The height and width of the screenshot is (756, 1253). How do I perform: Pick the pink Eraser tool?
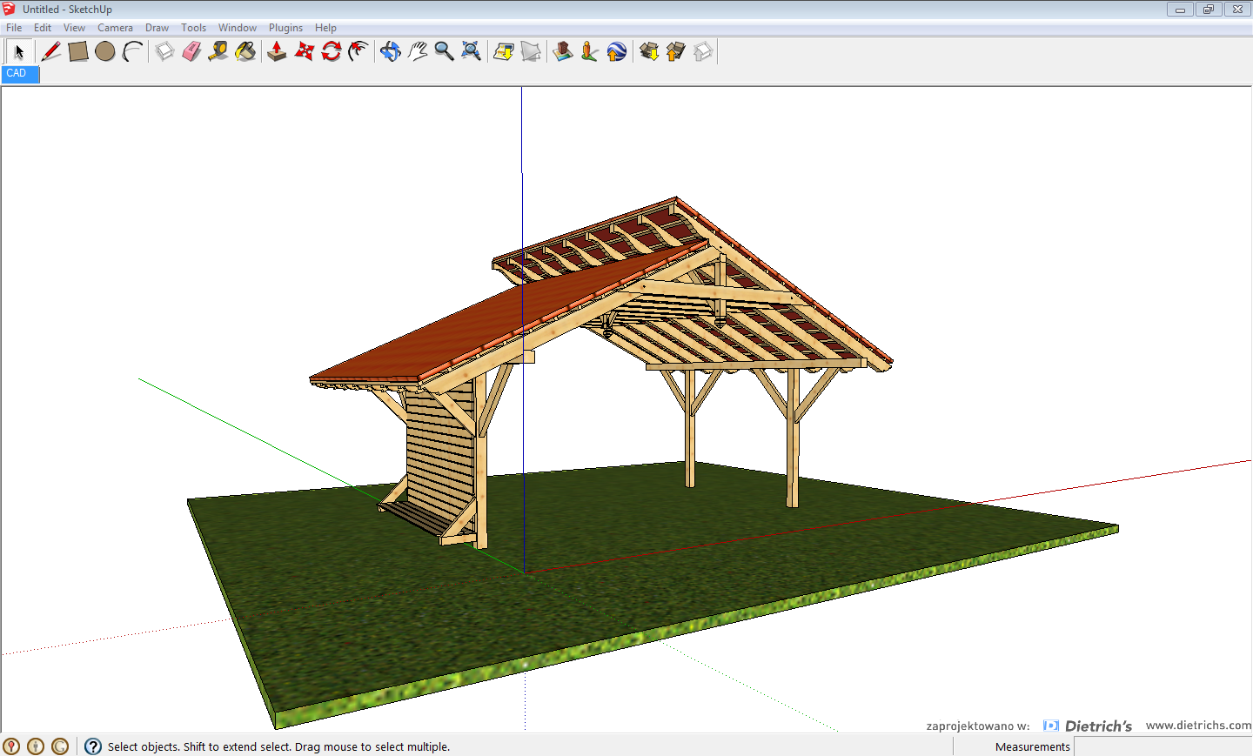coord(191,51)
